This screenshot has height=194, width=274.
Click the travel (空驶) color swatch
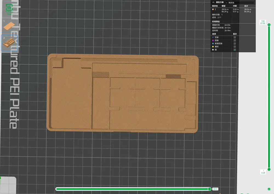coord(213,37)
